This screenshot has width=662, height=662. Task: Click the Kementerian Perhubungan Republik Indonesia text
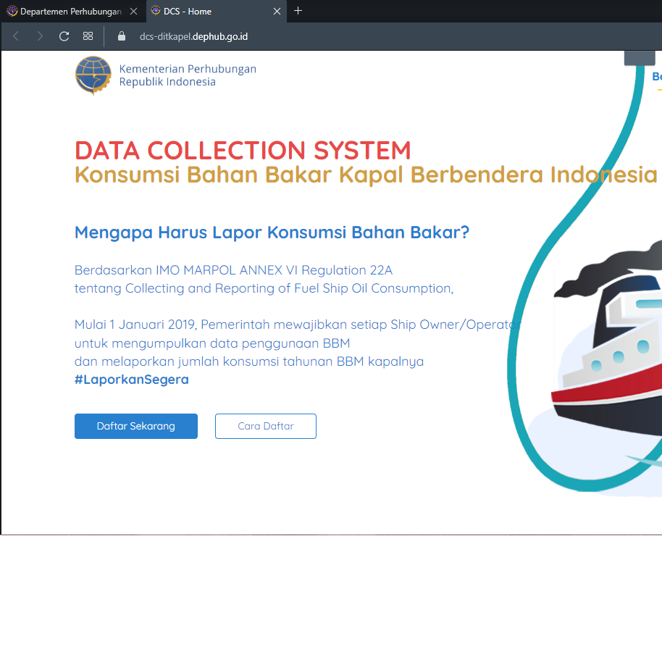point(188,75)
